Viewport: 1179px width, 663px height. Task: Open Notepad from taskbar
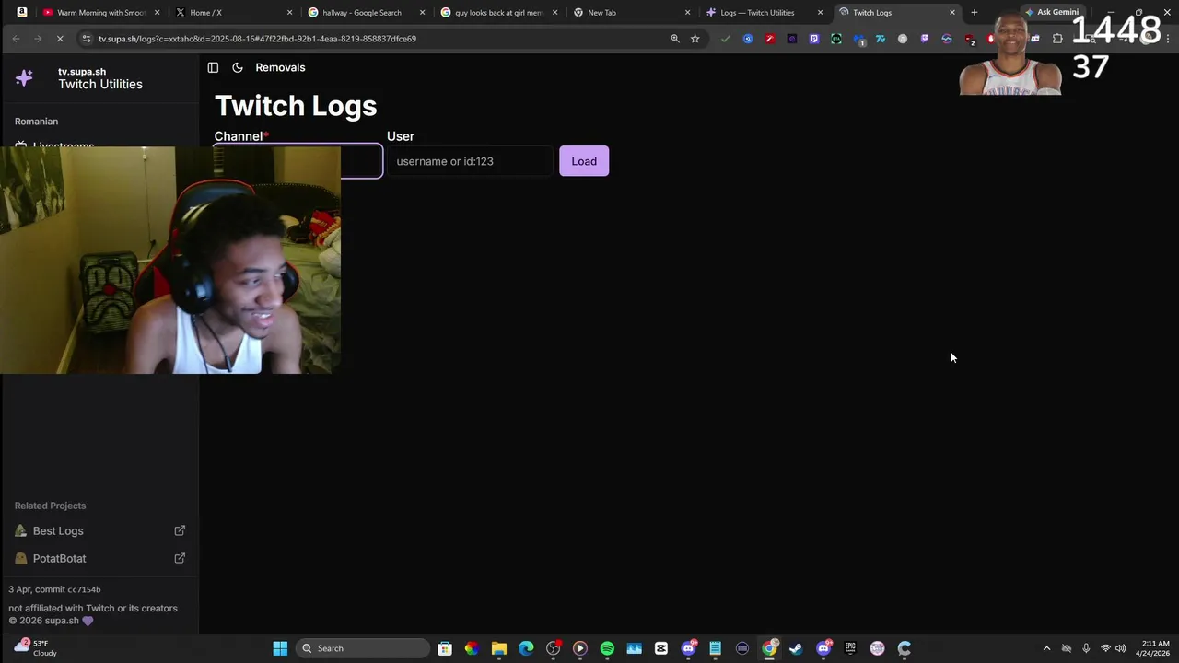715,648
